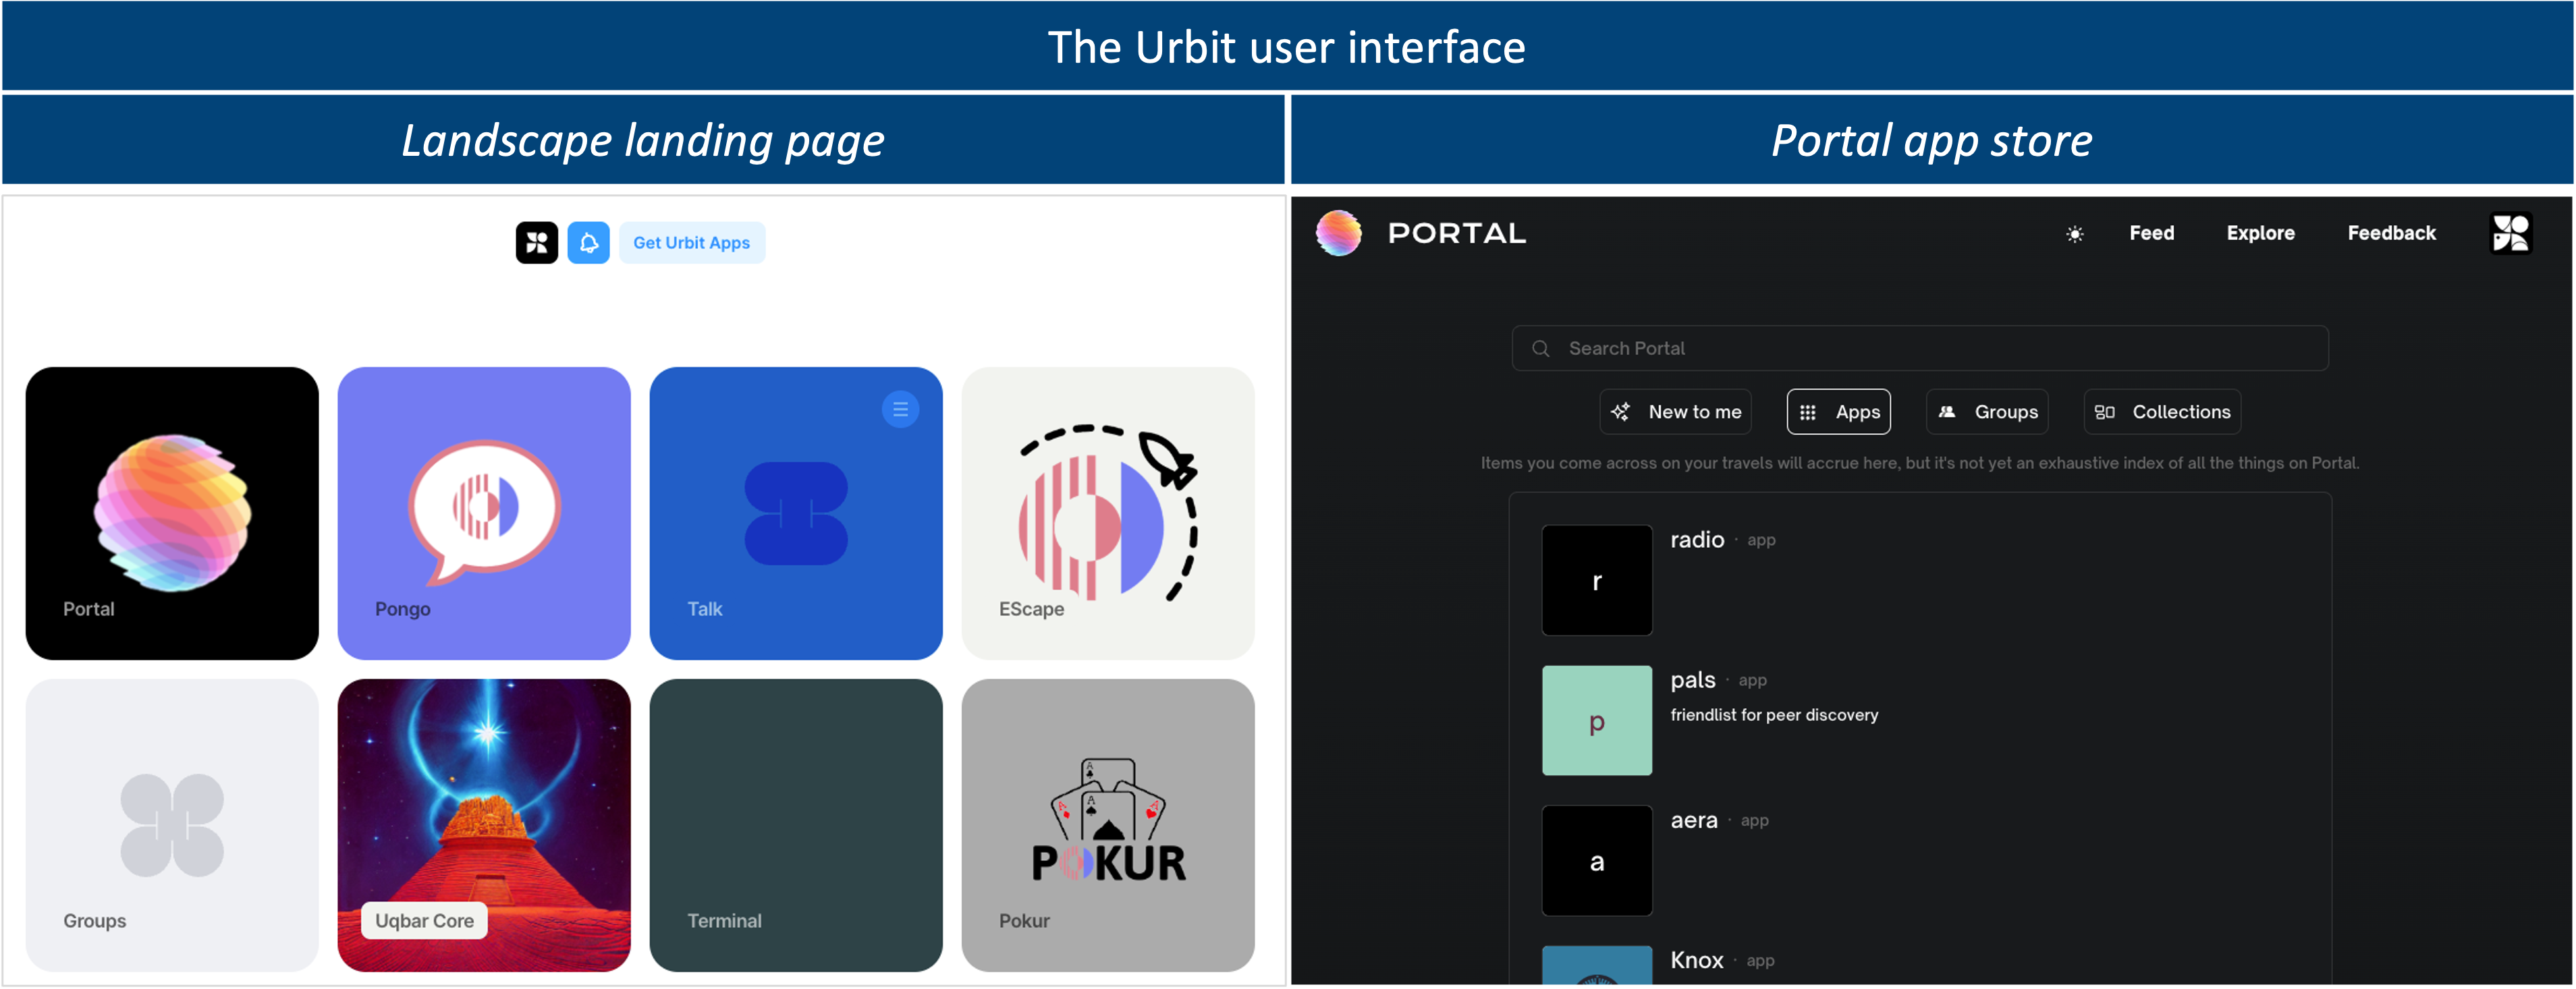Open the Talk tile's options menu
This screenshot has height=989, width=2576.
point(900,408)
